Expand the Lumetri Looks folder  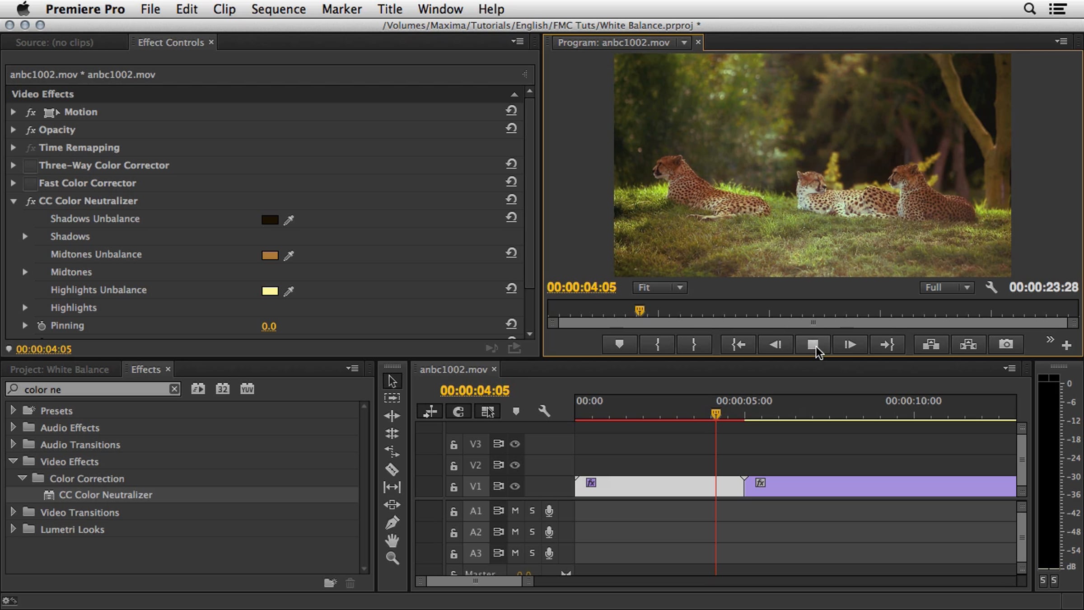pos(13,528)
